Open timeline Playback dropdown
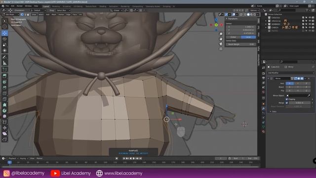 [x=13, y=159]
